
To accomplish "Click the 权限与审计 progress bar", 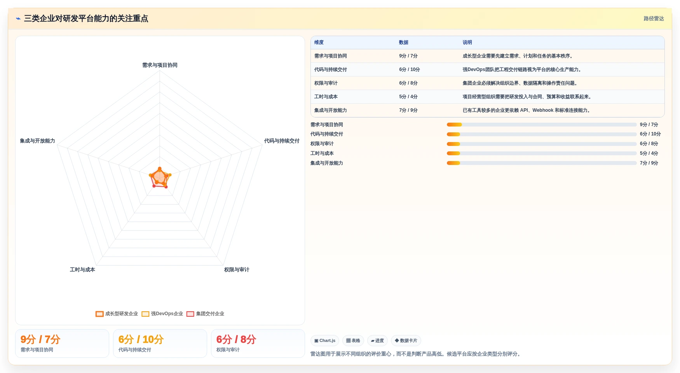I will tap(542, 144).
